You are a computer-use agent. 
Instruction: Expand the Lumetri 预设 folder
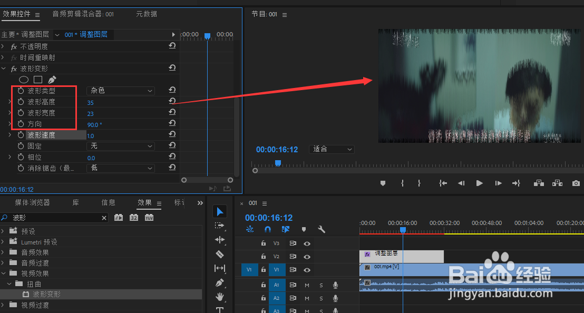coord(3,242)
